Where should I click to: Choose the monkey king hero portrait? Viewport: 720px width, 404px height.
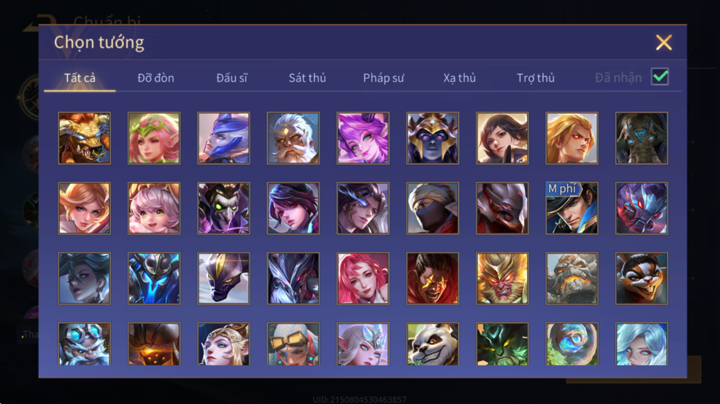tap(502, 278)
